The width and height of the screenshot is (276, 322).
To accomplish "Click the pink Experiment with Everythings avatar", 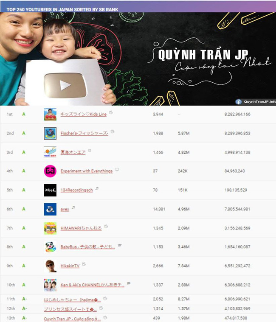I will tap(50, 171).
